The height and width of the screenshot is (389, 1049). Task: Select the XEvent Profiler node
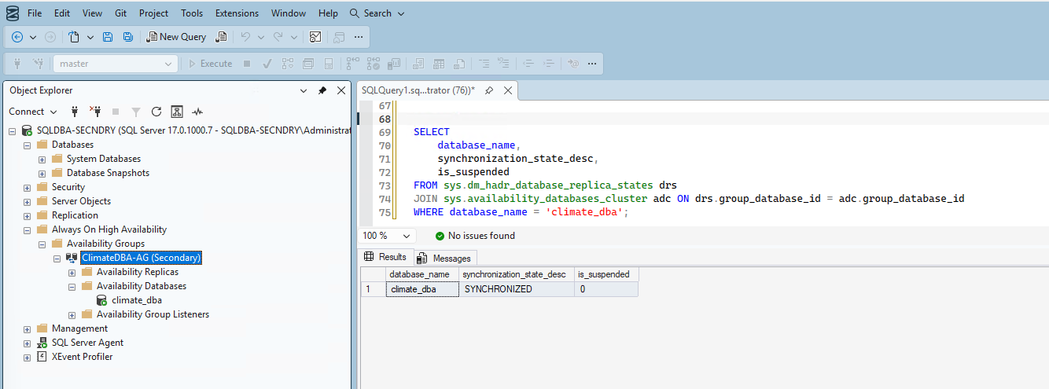82,357
